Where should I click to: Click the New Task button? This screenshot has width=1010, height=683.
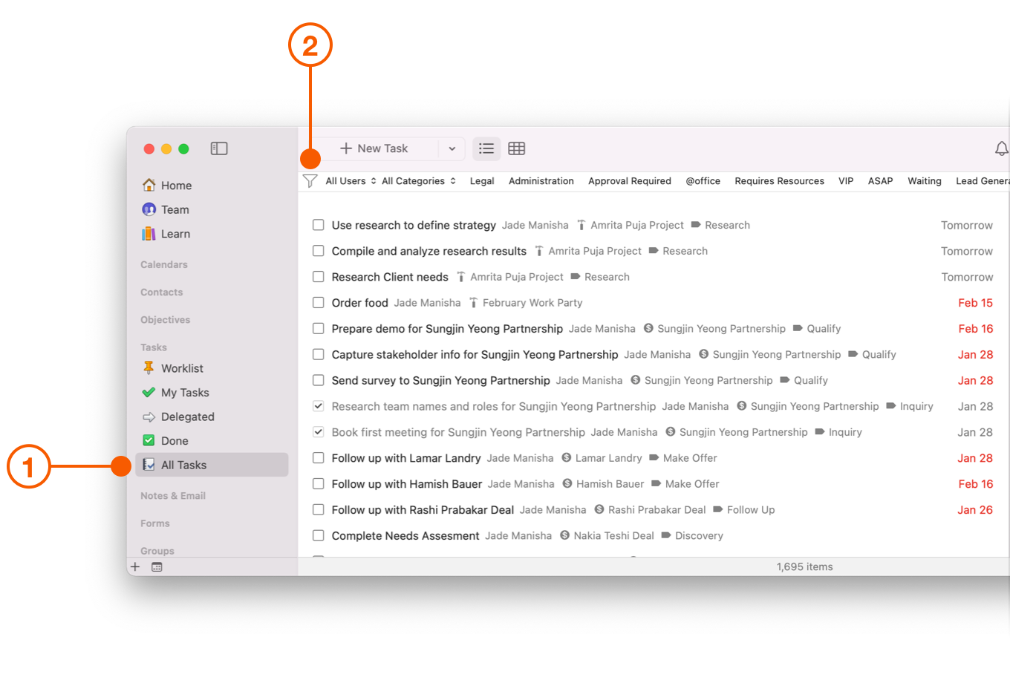pos(374,148)
